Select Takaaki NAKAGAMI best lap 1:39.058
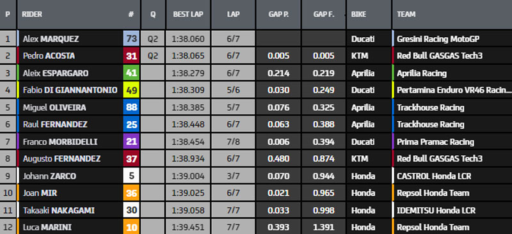Screen dimensions: 512x234 point(188,210)
